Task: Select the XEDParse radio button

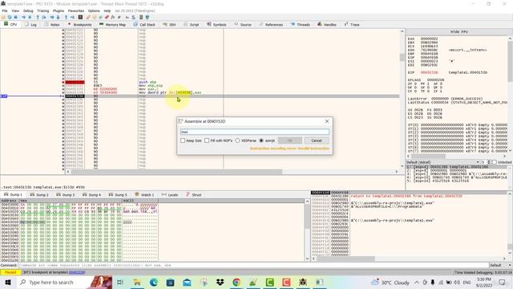Action: [237, 140]
